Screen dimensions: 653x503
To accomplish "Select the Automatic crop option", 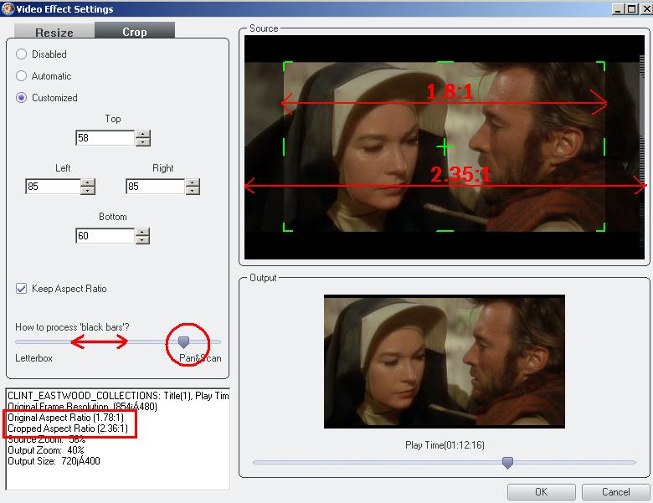I will pos(22,76).
